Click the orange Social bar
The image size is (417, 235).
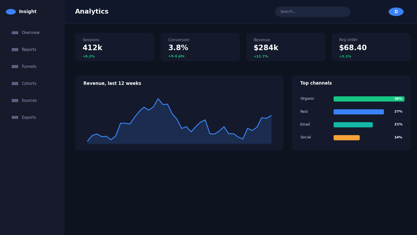click(347, 138)
